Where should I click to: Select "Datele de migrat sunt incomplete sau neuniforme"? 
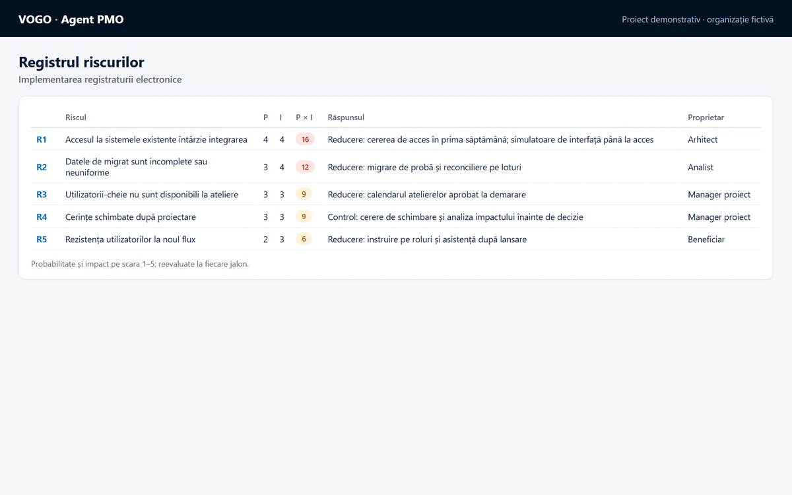click(136, 167)
